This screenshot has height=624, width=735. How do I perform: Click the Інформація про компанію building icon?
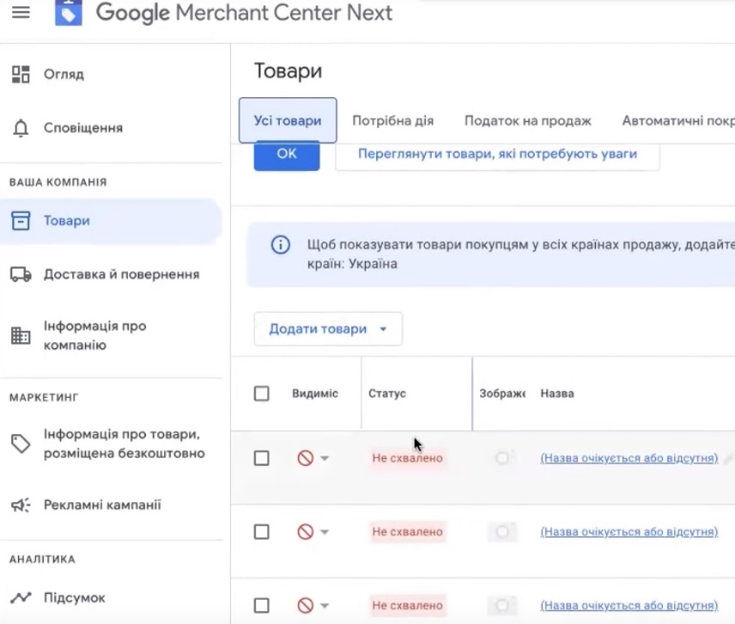(x=21, y=336)
